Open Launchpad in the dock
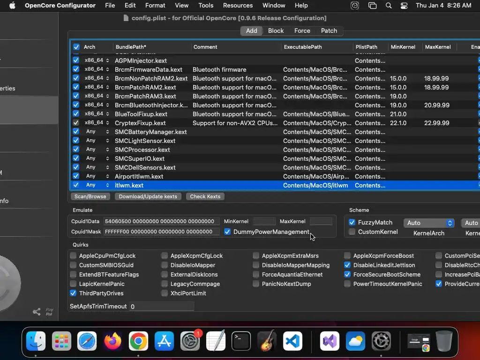 (61, 341)
